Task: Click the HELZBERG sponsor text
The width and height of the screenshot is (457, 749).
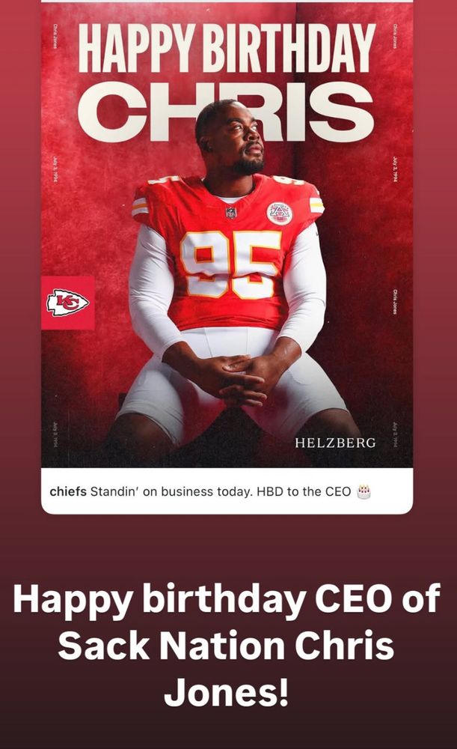Action: [335, 443]
